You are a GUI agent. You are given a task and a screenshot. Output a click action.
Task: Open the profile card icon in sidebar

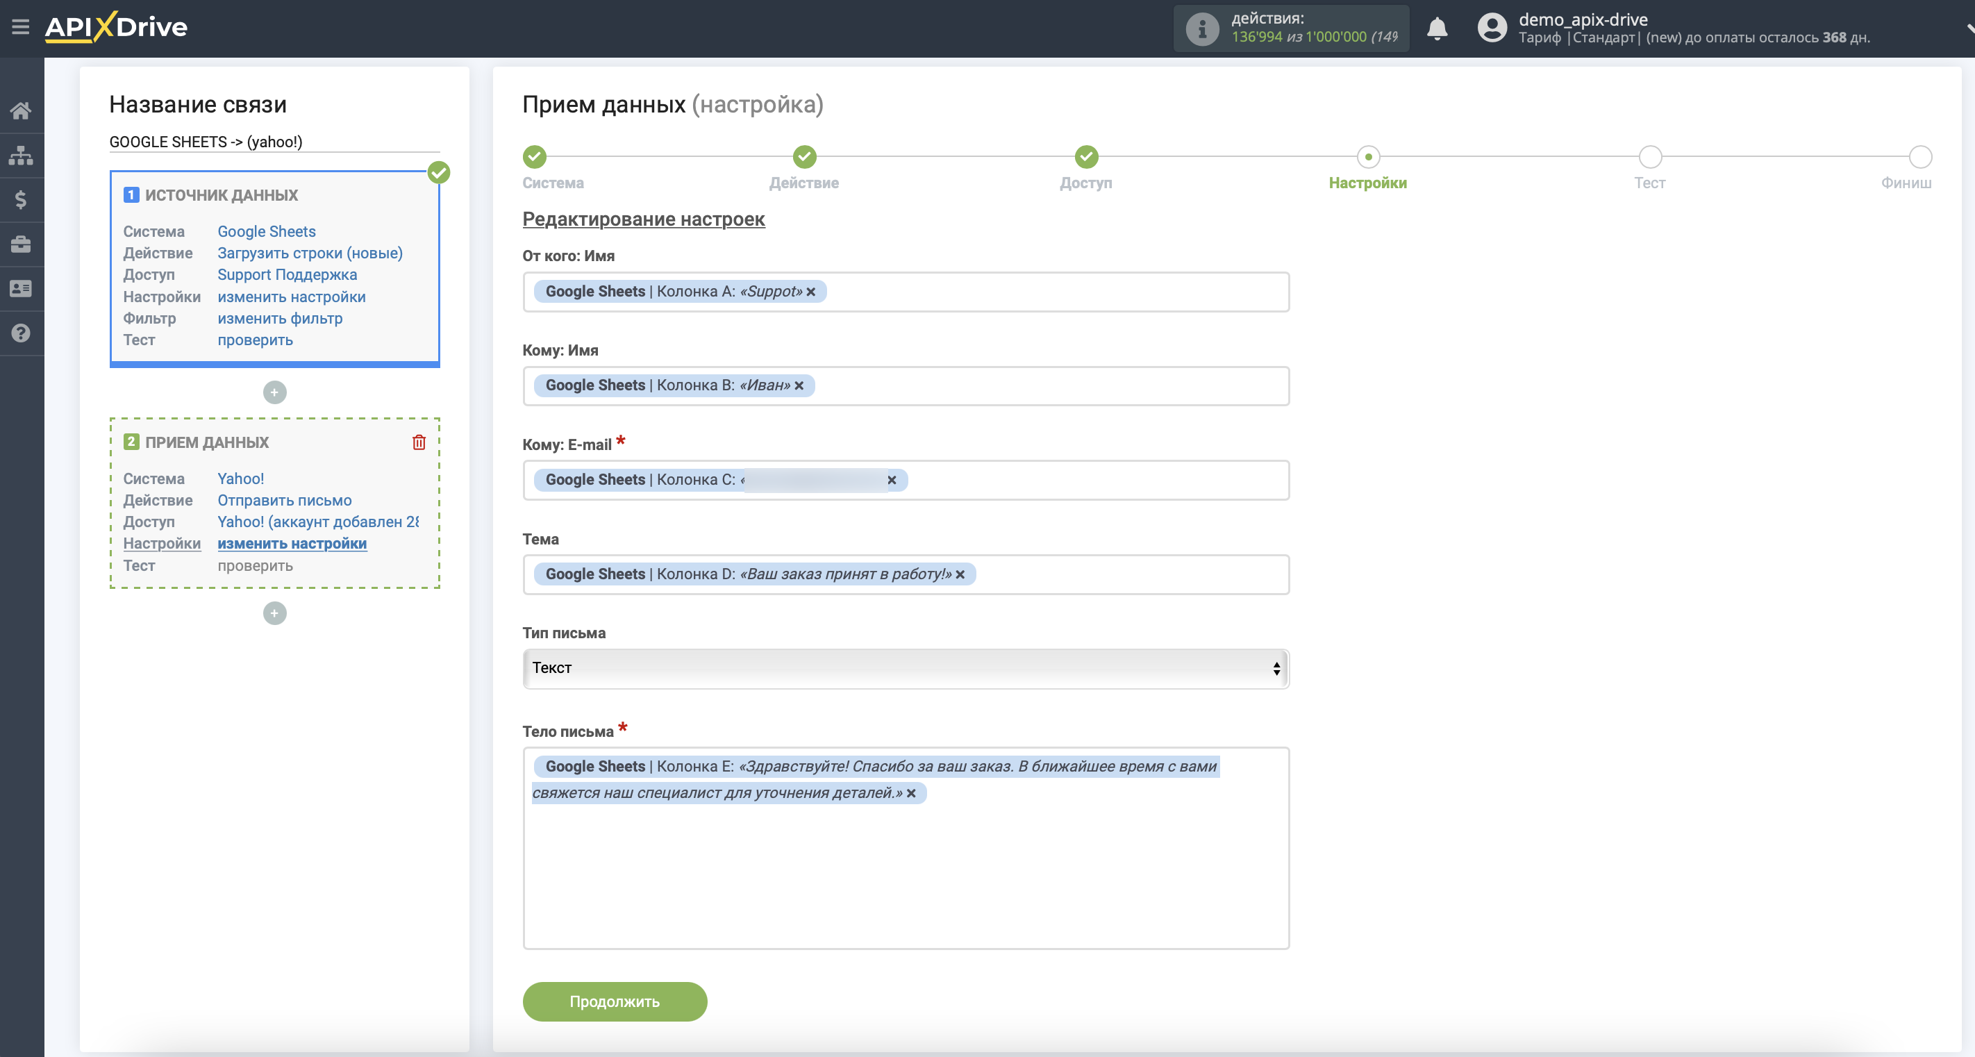21,289
